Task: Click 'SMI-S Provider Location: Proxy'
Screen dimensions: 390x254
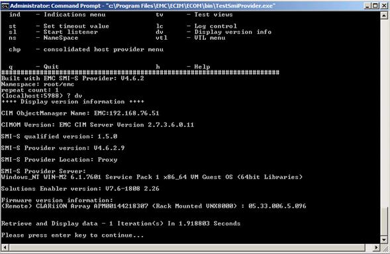Action: [x=59, y=160]
